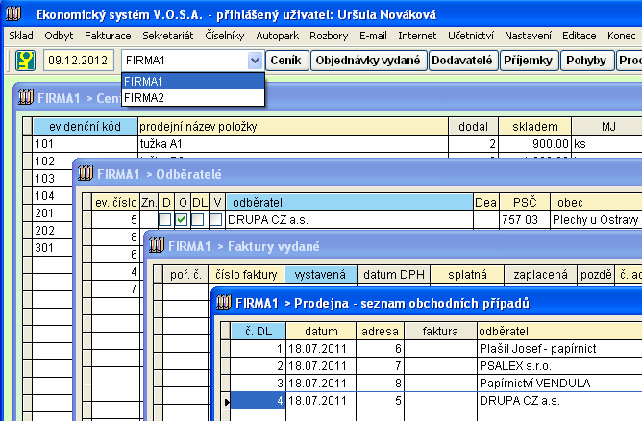
Task: Toggle the checked O checkbox for DRUPA CZ
Action: click(182, 220)
